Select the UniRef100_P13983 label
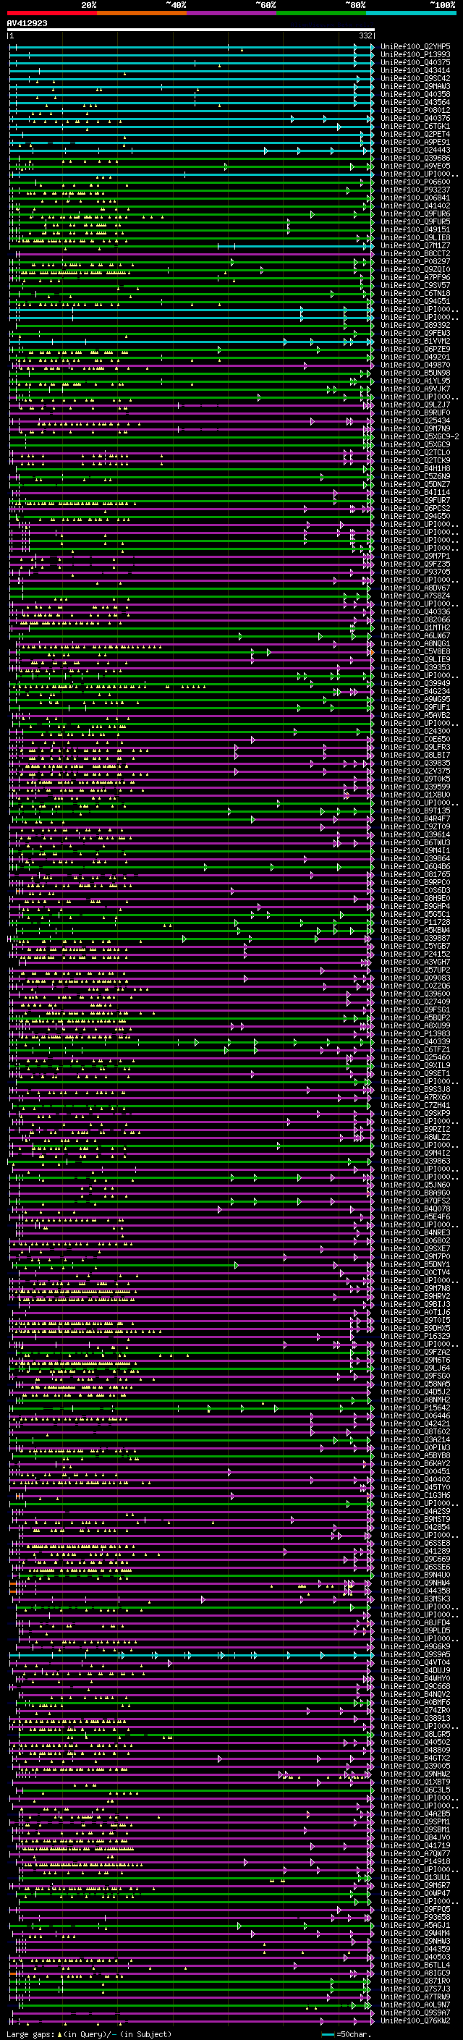 tap(415, 1033)
